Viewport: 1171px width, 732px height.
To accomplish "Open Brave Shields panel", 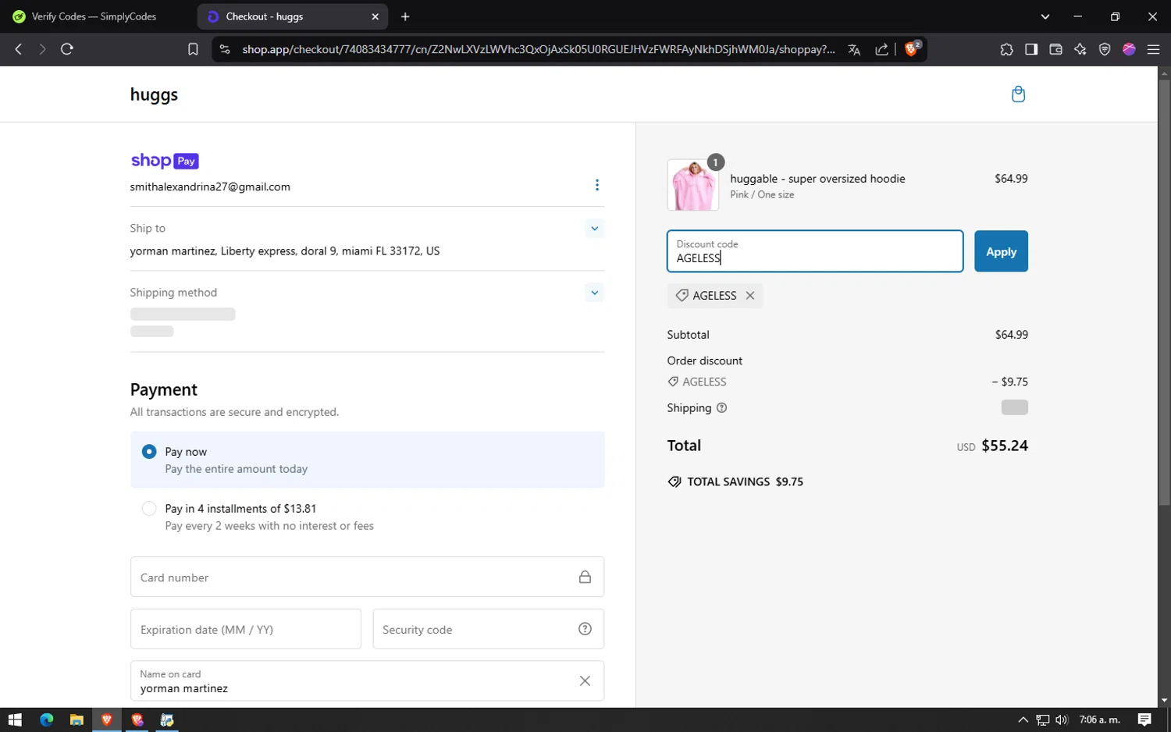I will click(x=912, y=49).
